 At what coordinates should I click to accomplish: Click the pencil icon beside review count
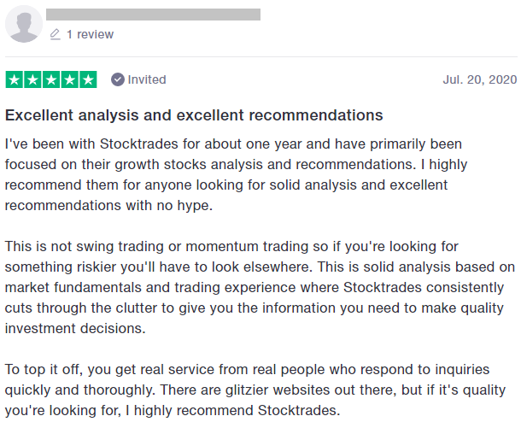[x=56, y=34]
